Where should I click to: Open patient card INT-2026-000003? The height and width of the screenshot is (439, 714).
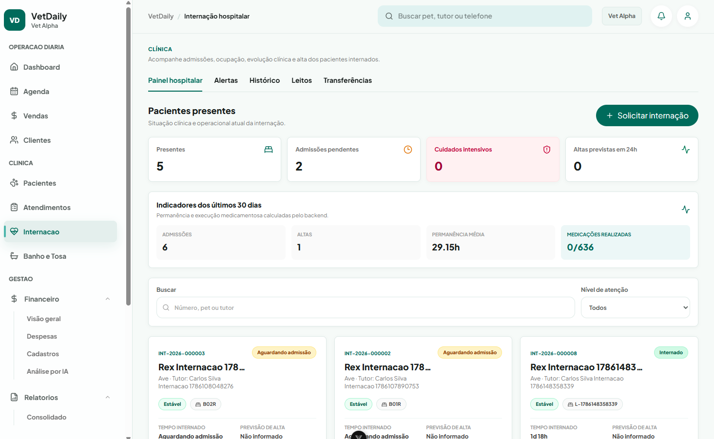coord(237,388)
